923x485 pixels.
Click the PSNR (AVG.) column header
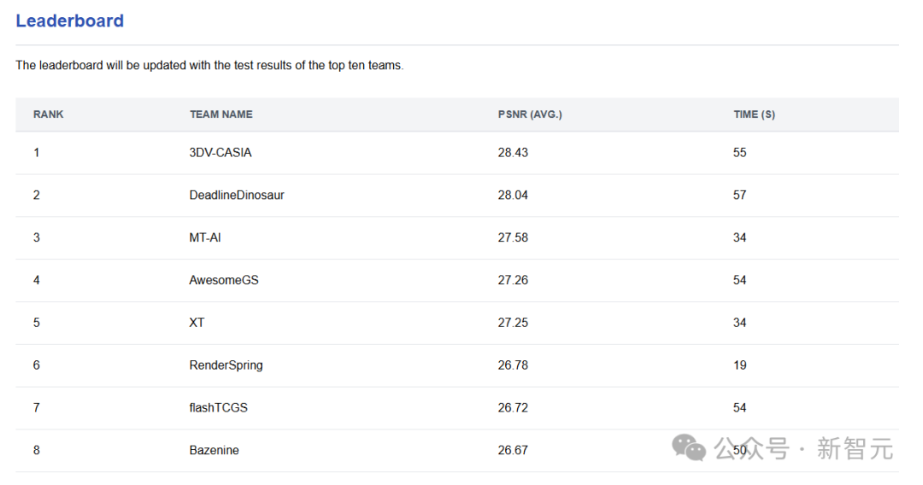pos(530,114)
